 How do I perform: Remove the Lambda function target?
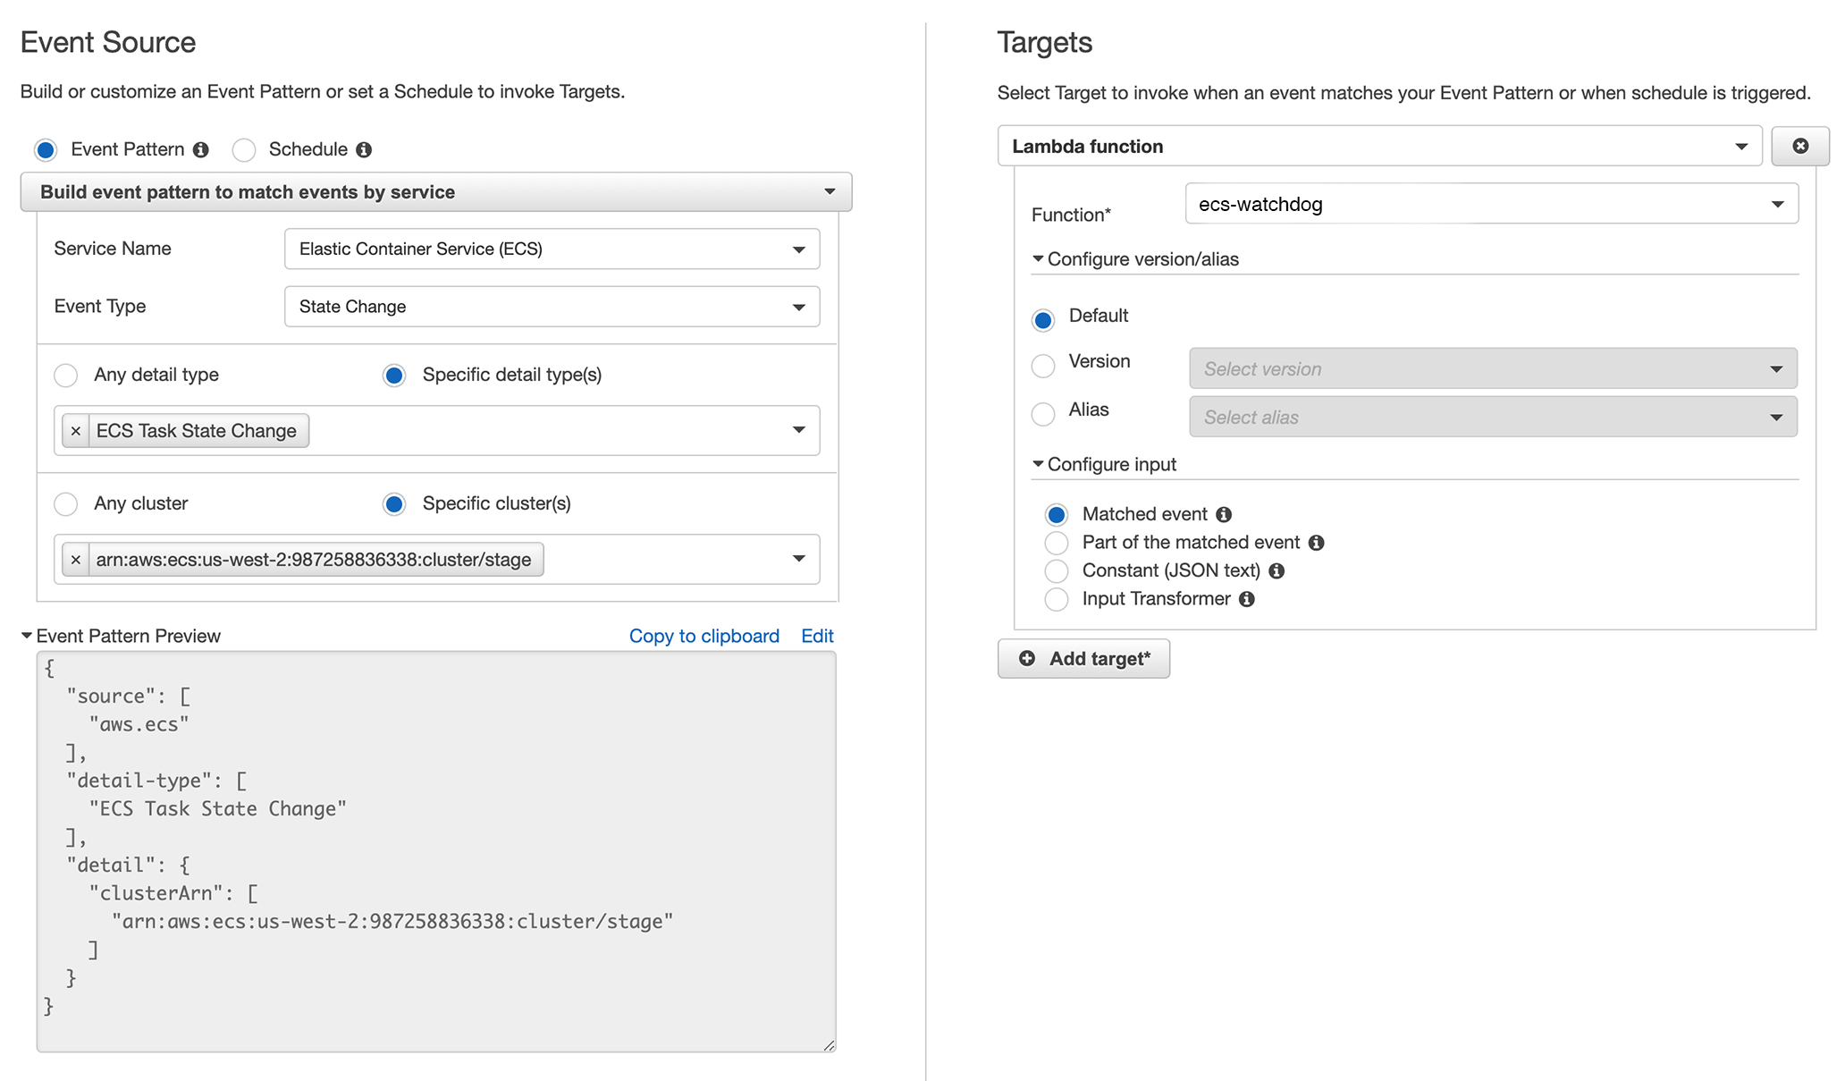pyautogui.click(x=1799, y=146)
